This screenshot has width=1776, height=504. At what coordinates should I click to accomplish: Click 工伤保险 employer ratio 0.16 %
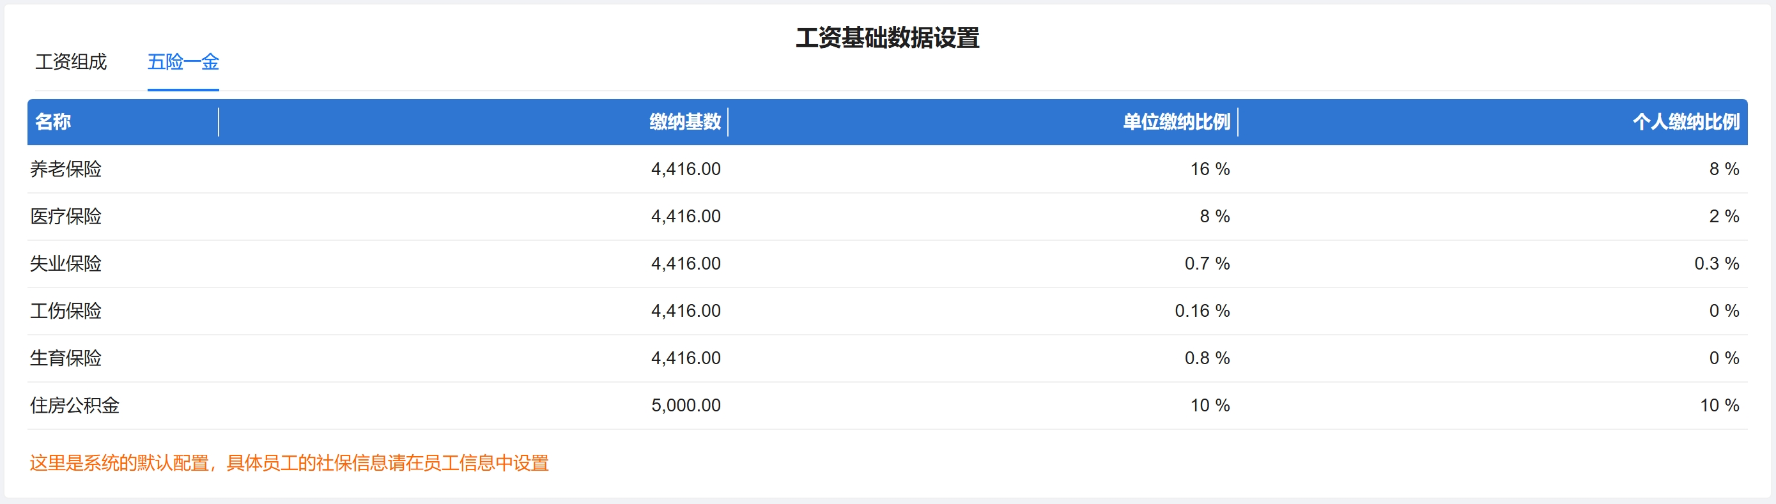coord(1201,311)
